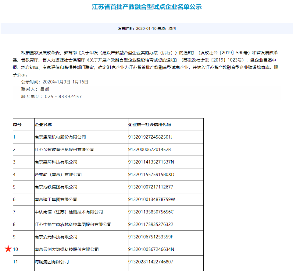Image resolution: width=293 pixels, height=271 pixels.
Task: Click the 序号 column header
Action: 17,125
